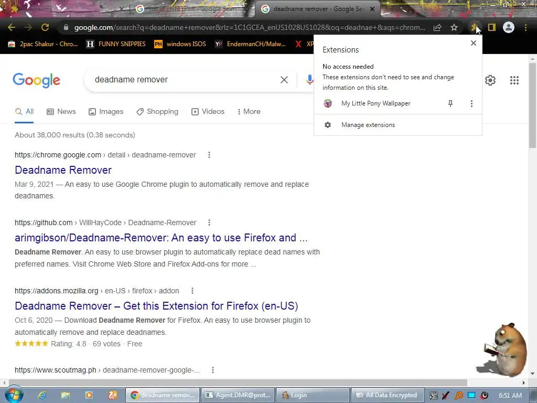
Task: Click the address bar URL
Action: [x=250, y=27]
